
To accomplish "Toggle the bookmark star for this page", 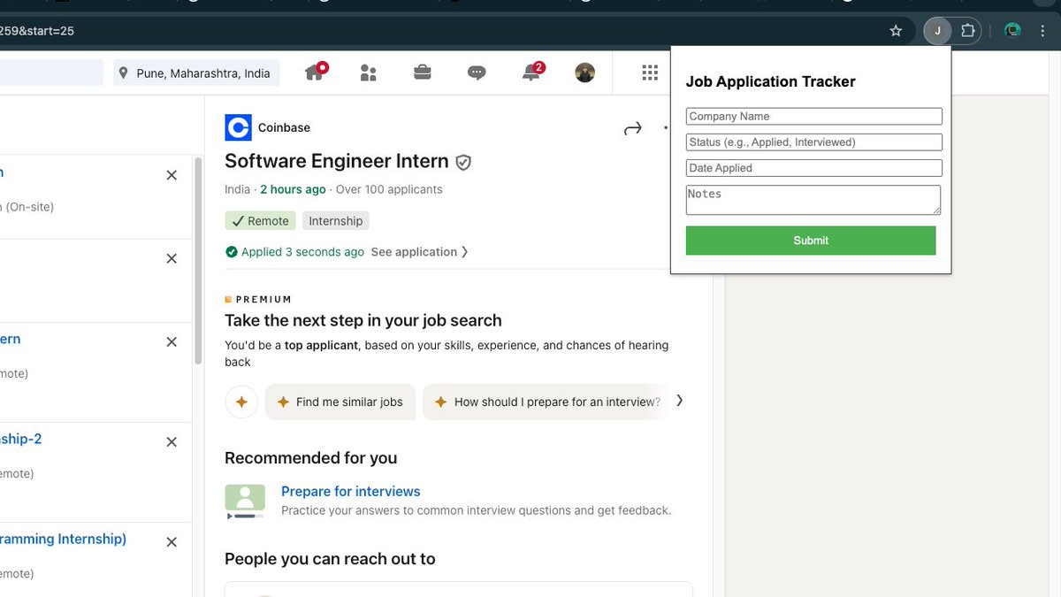I will (x=895, y=30).
